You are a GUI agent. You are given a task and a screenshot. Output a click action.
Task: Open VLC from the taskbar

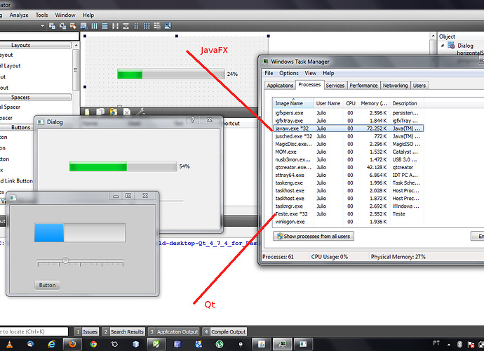click(x=10, y=344)
